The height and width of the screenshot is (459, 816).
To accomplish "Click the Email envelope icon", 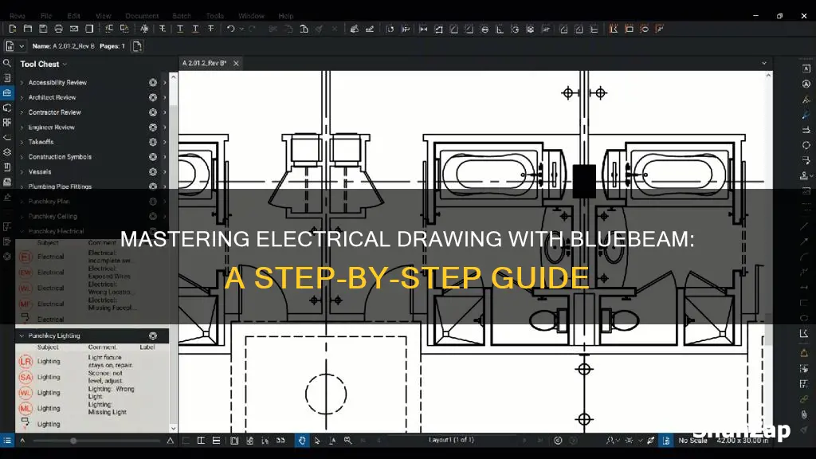I will click(74, 29).
